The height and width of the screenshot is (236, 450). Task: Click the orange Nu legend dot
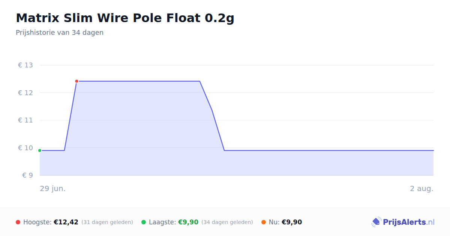tap(264, 222)
